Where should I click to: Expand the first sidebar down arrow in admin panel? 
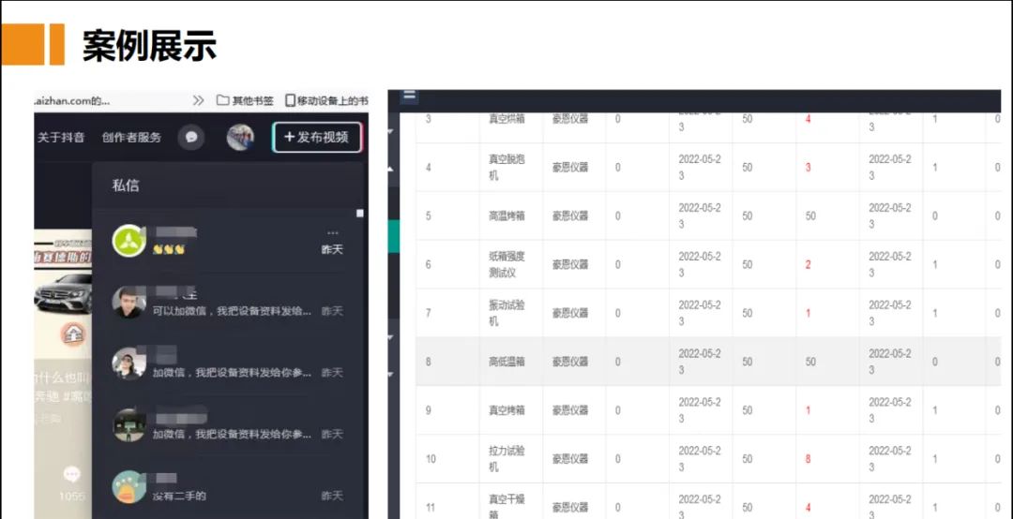pyautogui.click(x=390, y=132)
